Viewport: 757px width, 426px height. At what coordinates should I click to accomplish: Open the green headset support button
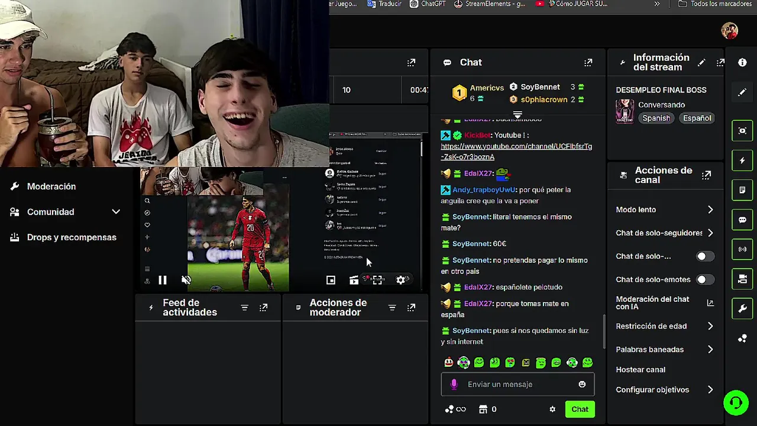click(736, 403)
